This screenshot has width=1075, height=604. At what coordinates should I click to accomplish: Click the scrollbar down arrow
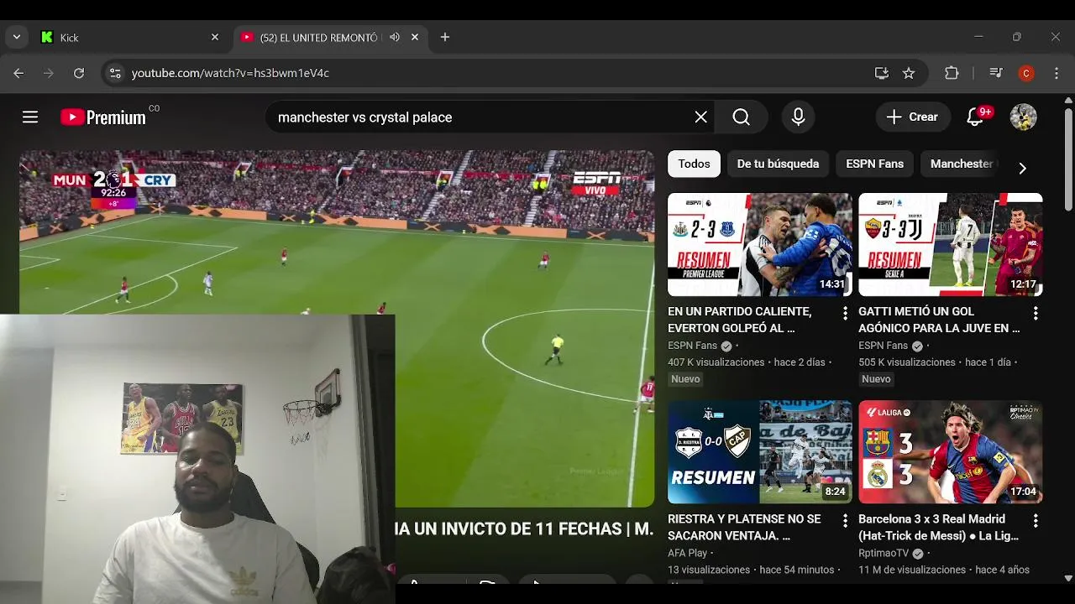tap(1068, 578)
